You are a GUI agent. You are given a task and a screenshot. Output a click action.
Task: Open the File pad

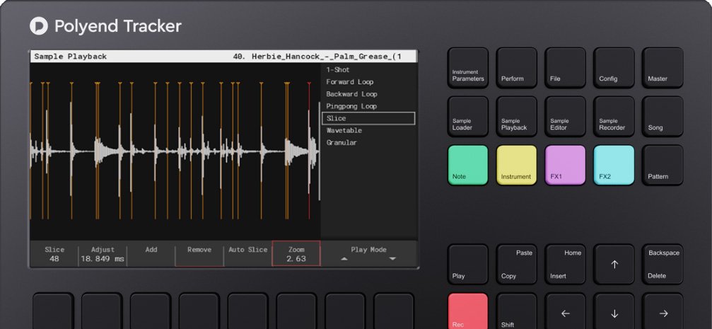(x=566, y=68)
